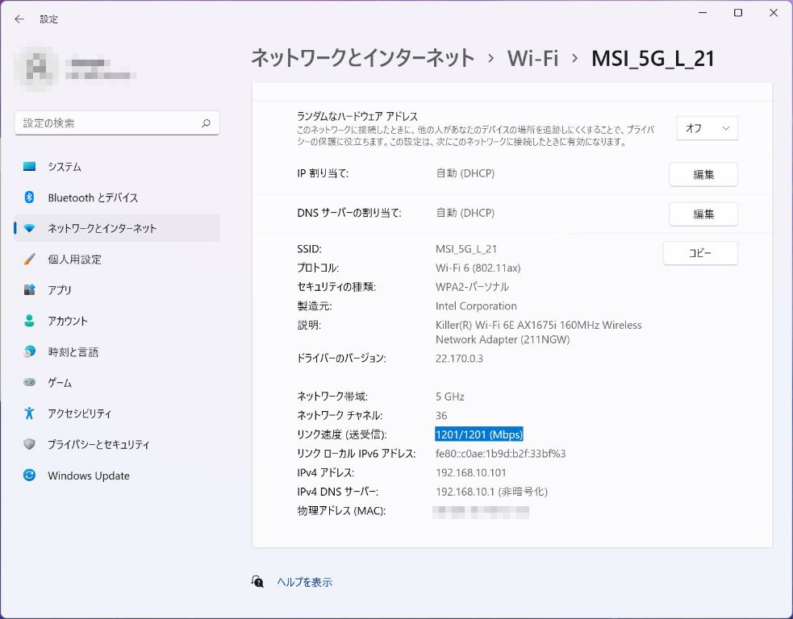Click the settings search field
The image size is (793, 619).
[107, 123]
